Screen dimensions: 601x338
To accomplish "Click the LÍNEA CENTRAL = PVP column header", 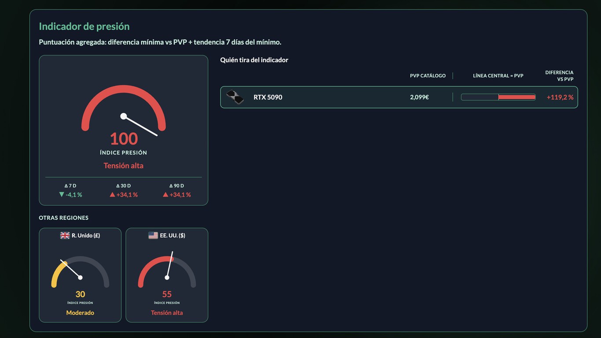I will click(x=498, y=76).
